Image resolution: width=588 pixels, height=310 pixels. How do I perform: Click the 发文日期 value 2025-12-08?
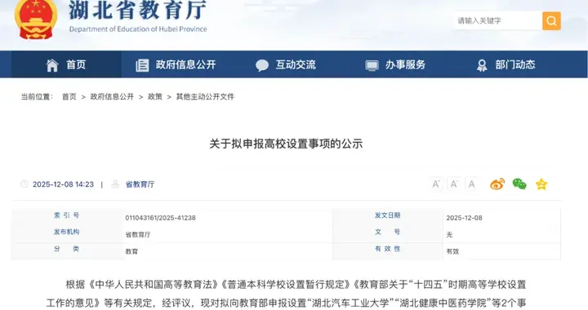pos(464,218)
